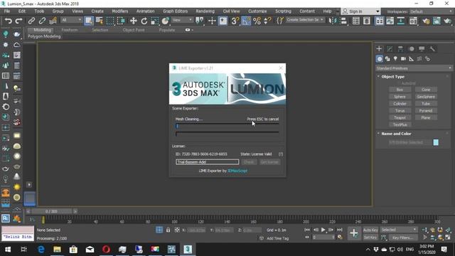The image size is (455, 256).
Task: Open the Modifiers menu
Action: coord(120,11)
